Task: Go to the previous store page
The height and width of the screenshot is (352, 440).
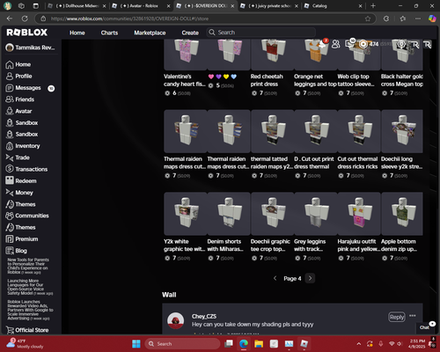Action: (275, 278)
